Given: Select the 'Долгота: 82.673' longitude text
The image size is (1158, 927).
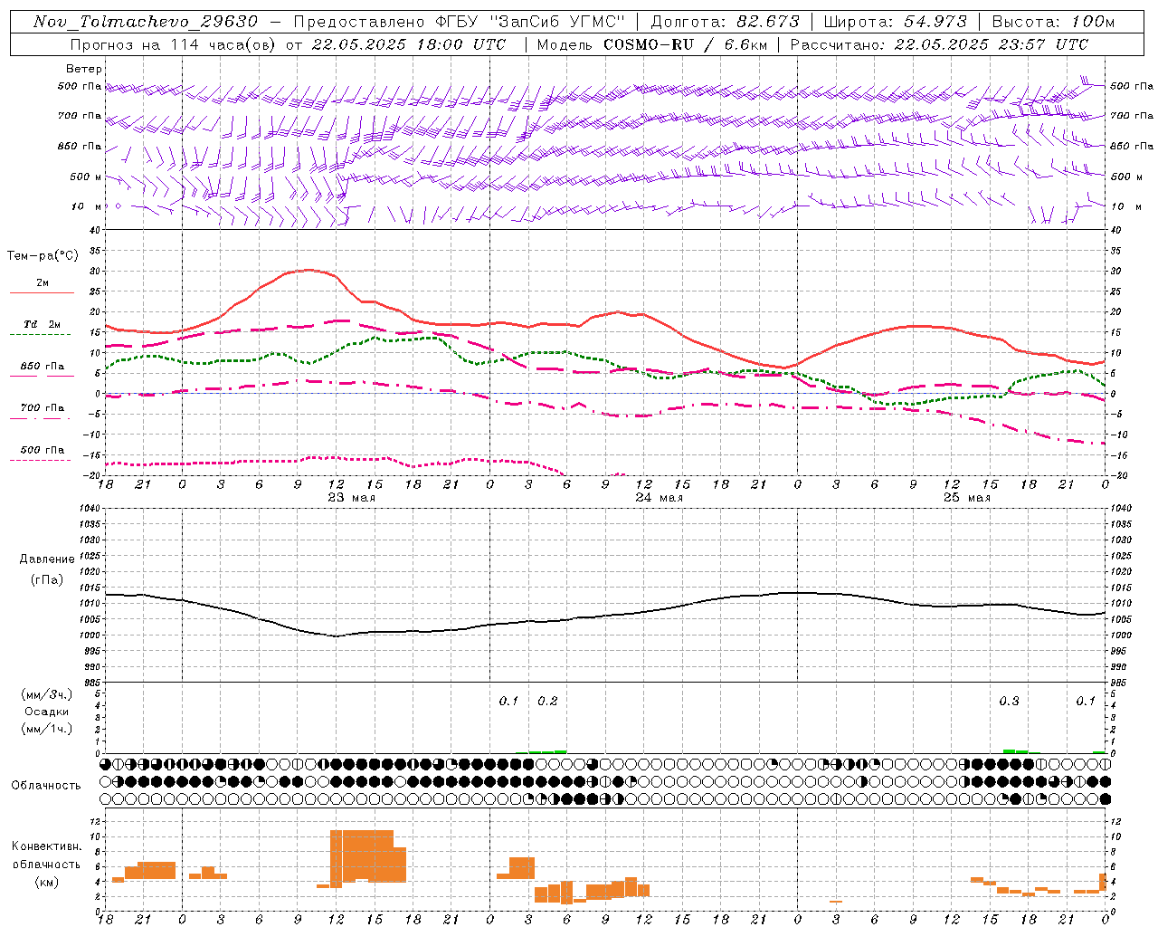Looking at the screenshot, I should coord(726,22).
